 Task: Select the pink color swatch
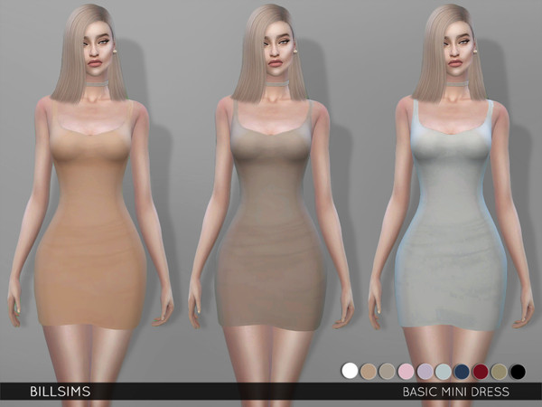coord(405,371)
